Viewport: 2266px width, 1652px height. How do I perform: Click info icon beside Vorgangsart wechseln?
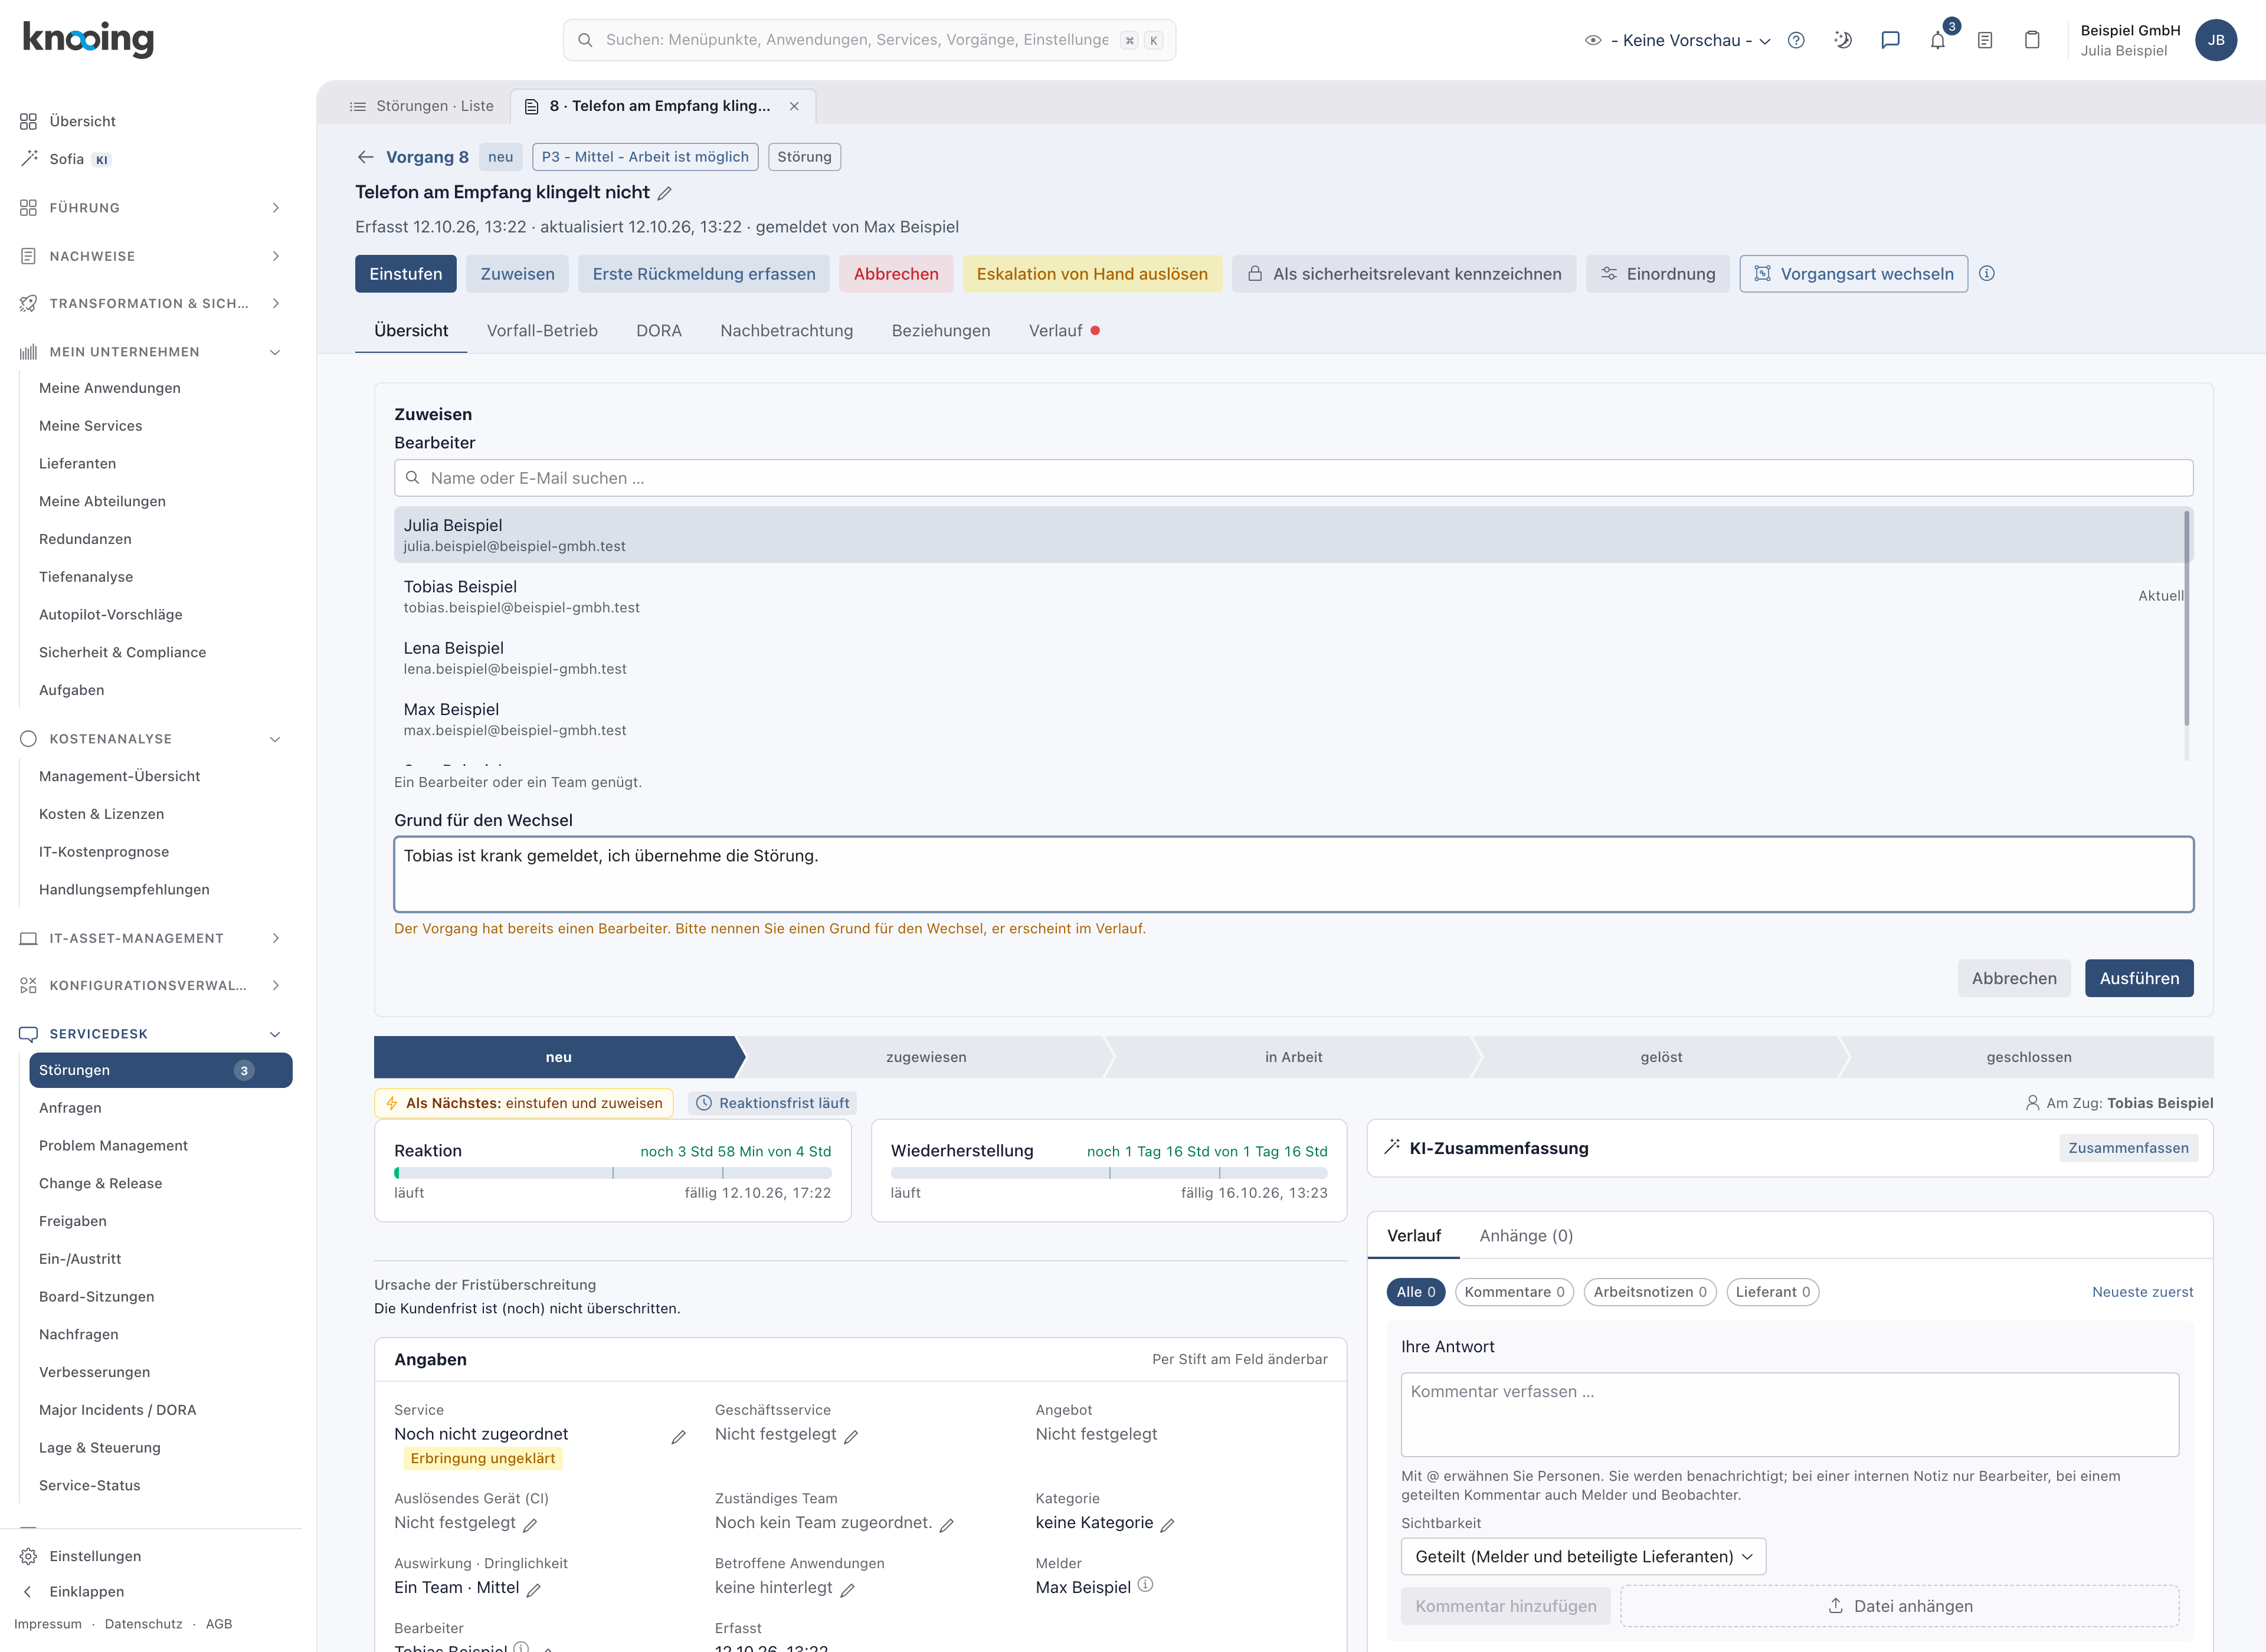(x=1987, y=273)
